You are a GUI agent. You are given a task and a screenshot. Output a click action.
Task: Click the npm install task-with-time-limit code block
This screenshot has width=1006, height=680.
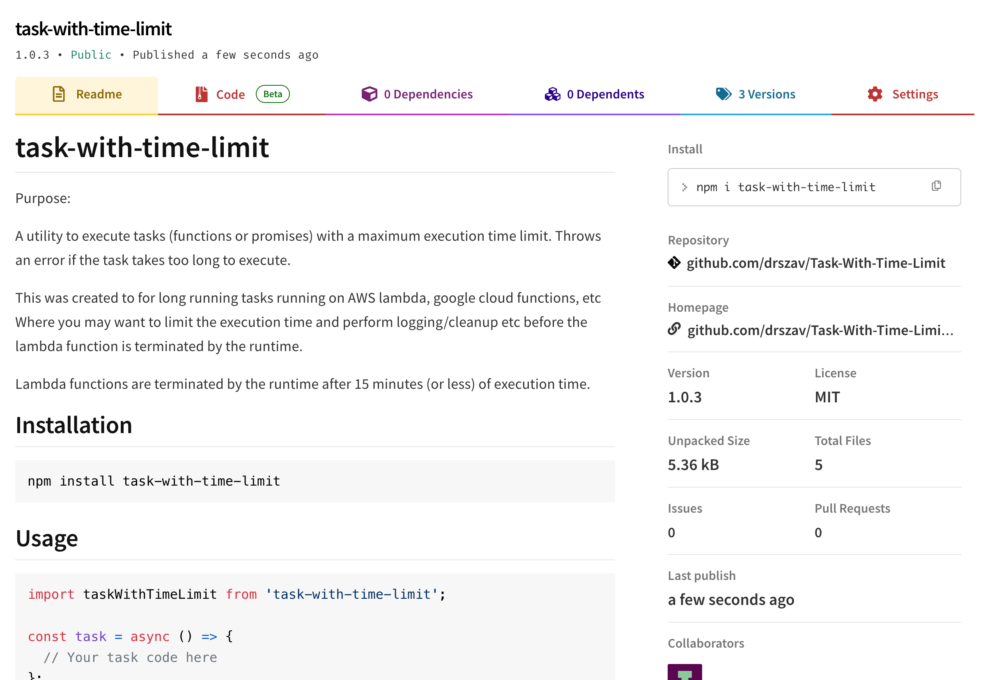(315, 481)
